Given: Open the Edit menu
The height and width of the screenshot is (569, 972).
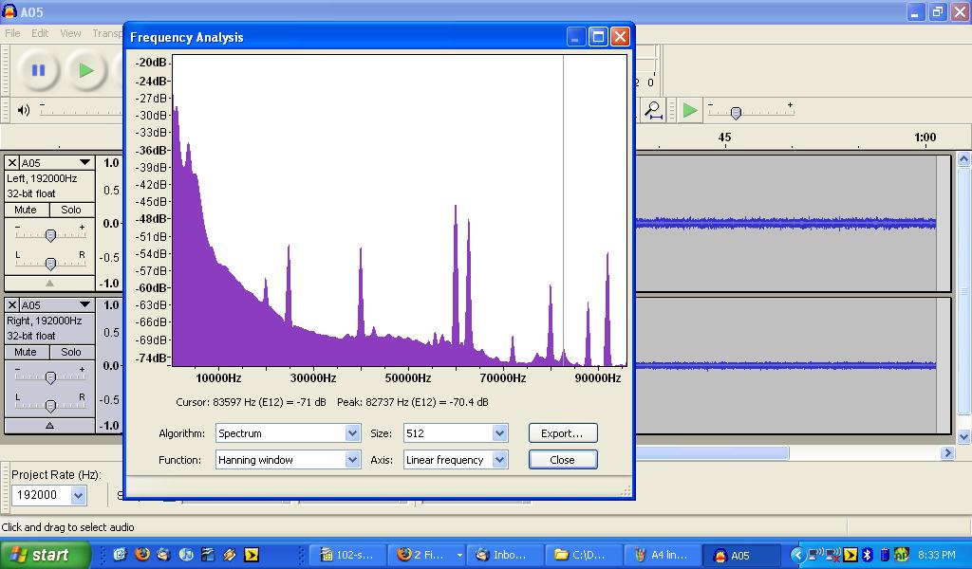Looking at the screenshot, I should [x=40, y=33].
